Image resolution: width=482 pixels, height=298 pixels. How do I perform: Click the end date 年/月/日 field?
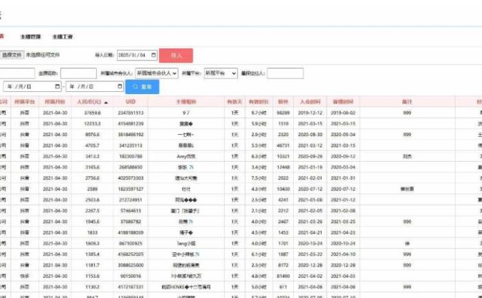click(95, 87)
